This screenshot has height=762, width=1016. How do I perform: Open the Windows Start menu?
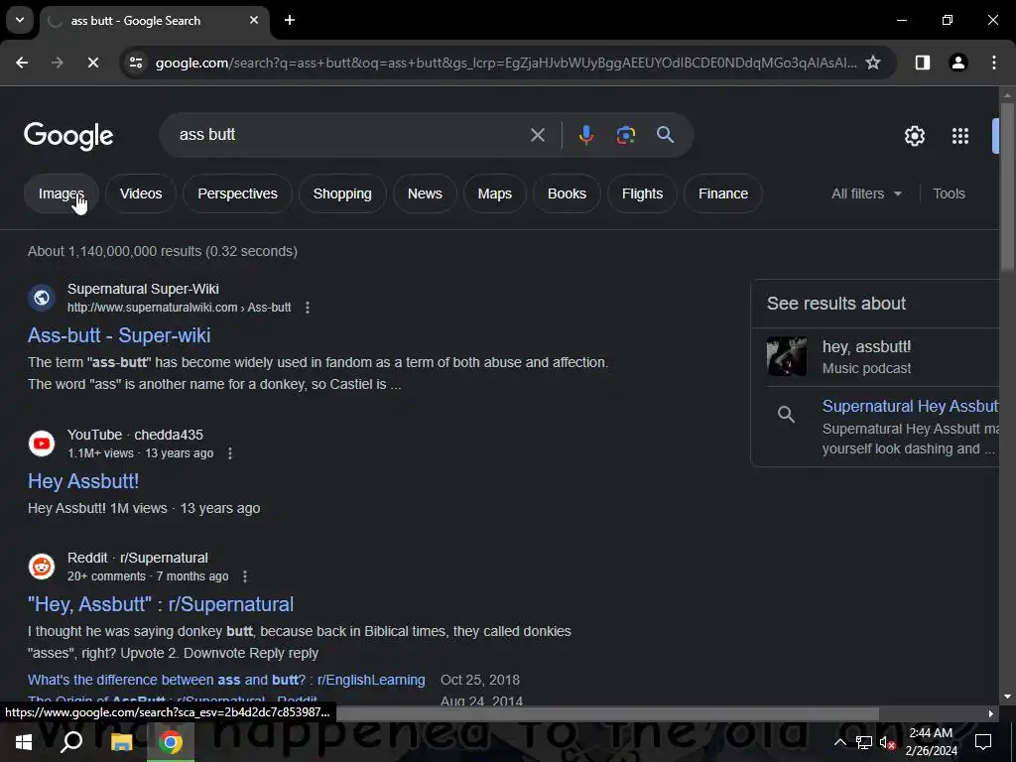tap(24, 742)
